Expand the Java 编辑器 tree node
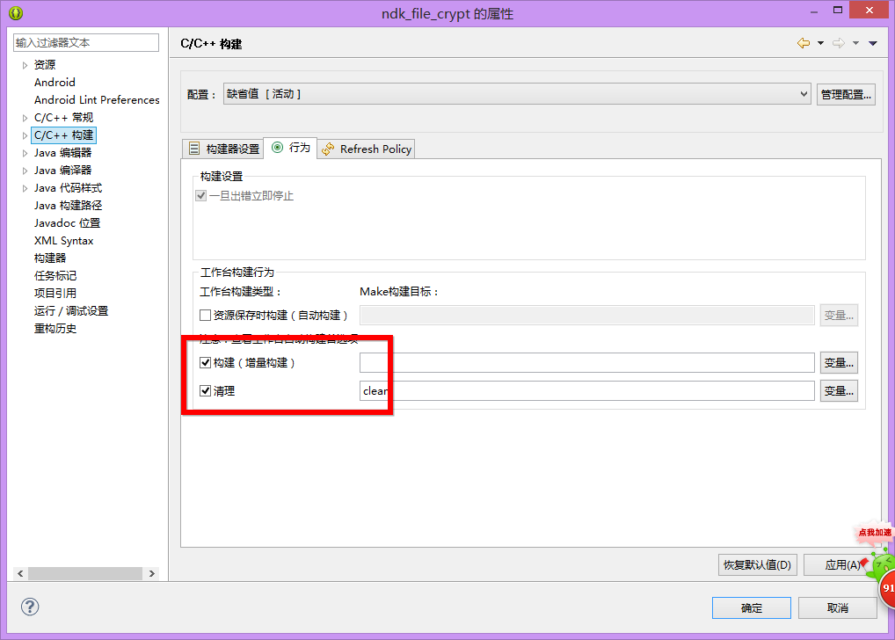This screenshot has width=895, height=640. 25,153
